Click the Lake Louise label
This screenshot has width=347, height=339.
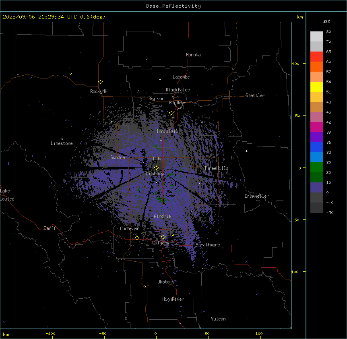[x=7, y=195]
